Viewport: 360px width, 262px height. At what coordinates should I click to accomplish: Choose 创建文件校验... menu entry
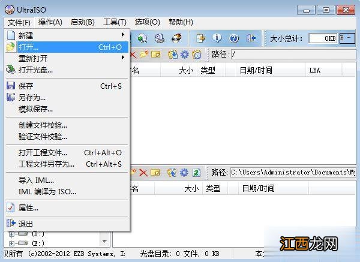click(x=67, y=125)
